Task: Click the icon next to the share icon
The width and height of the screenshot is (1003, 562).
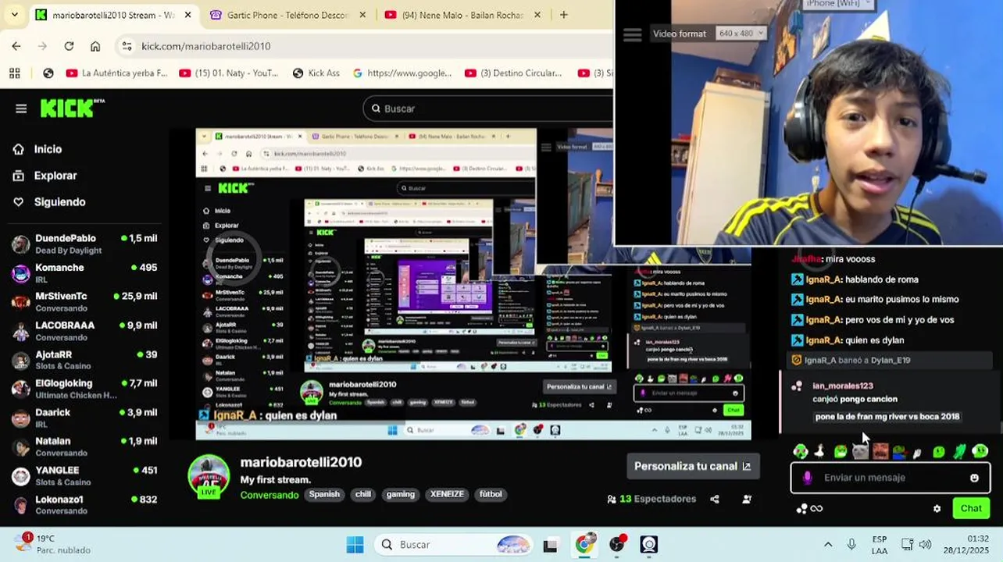Action: tap(747, 499)
